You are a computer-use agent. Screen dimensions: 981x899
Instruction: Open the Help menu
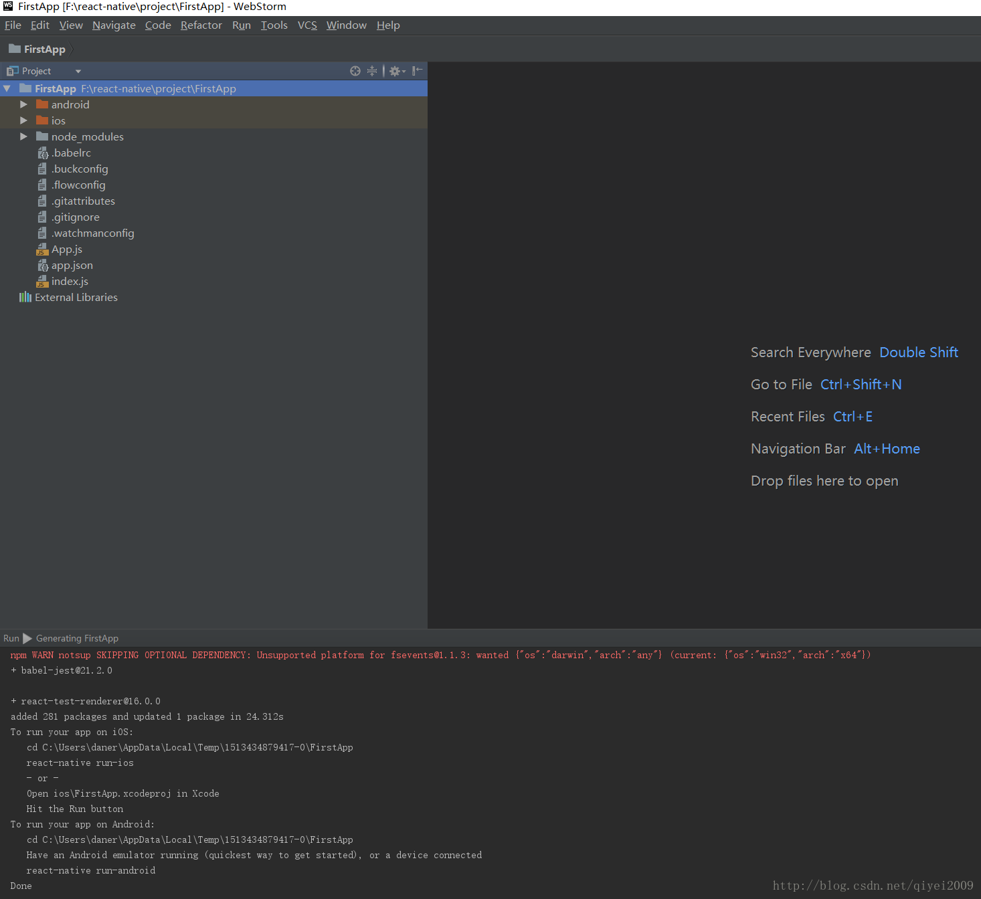tap(388, 25)
